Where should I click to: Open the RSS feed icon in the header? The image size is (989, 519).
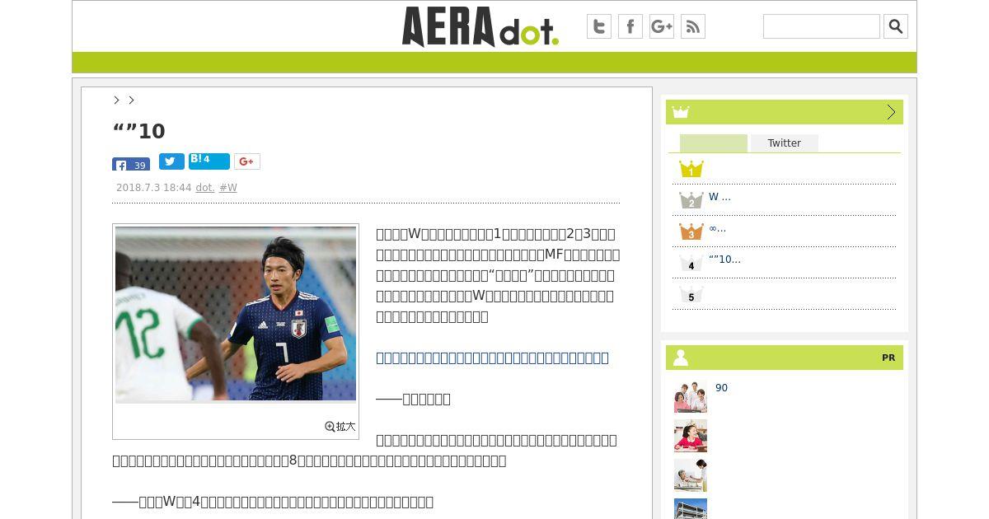[693, 26]
